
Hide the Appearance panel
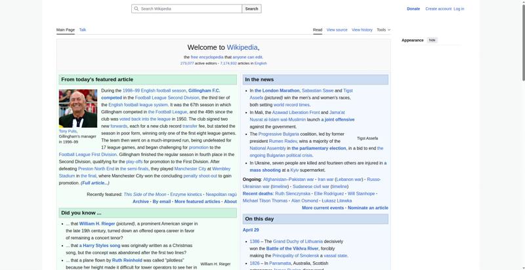coord(432,40)
